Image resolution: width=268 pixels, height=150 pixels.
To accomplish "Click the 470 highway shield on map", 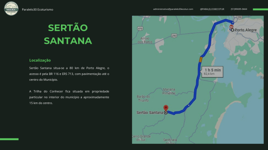I will [x=140, y=29].
